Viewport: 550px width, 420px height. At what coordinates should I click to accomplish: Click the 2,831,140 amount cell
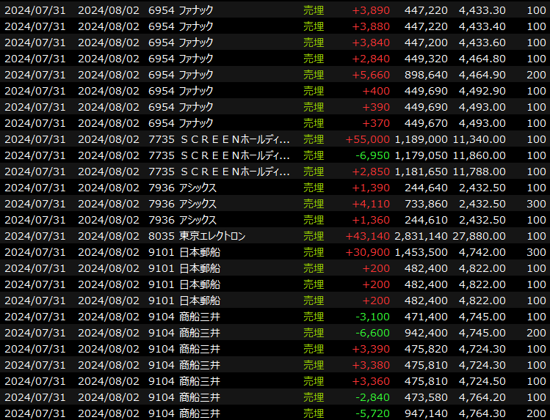(x=421, y=236)
